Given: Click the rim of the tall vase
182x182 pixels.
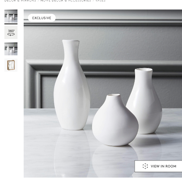Looking at the screenshot, I should point(71,41).
